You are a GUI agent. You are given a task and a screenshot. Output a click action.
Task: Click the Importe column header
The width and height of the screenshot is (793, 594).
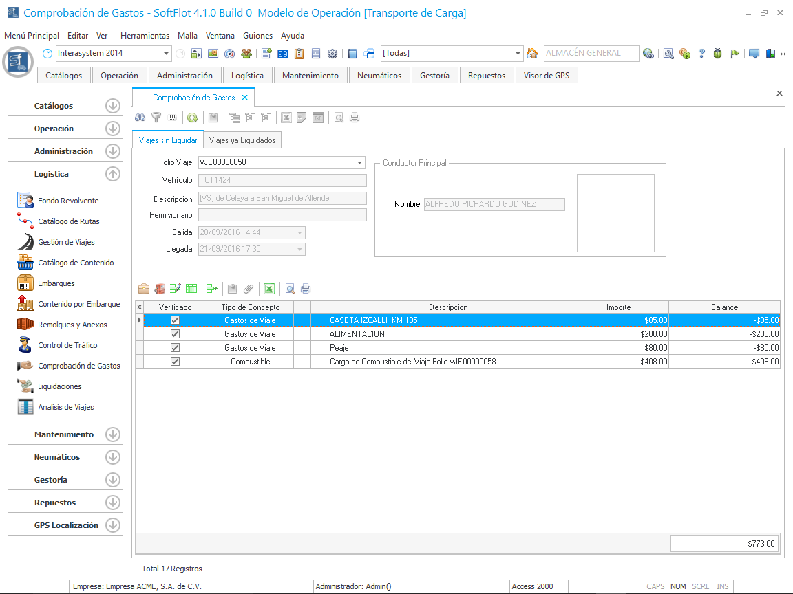coord(618,307)
